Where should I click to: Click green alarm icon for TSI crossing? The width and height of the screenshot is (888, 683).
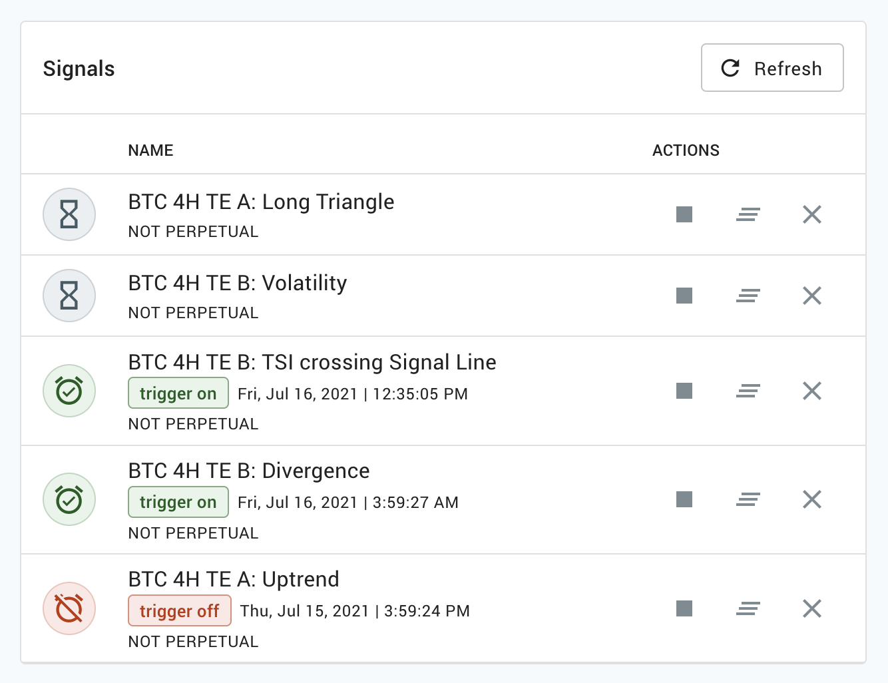(69, 391)
